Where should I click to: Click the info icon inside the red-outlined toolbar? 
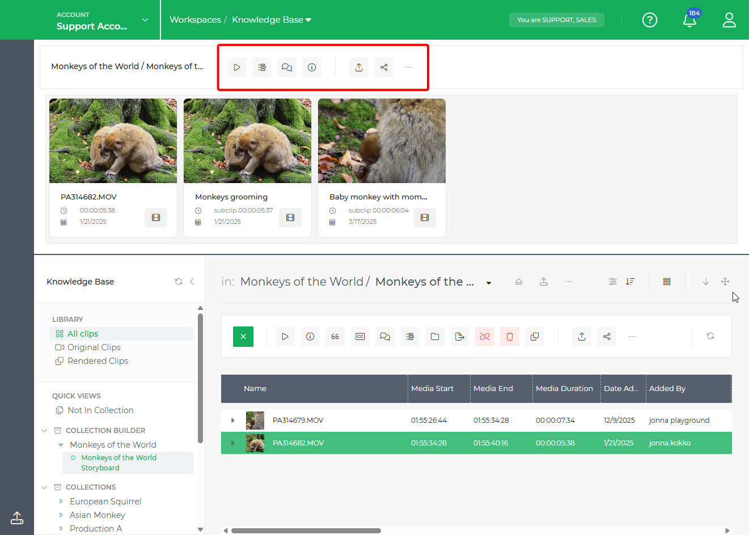pyautogui.click(x=312, y=67)
